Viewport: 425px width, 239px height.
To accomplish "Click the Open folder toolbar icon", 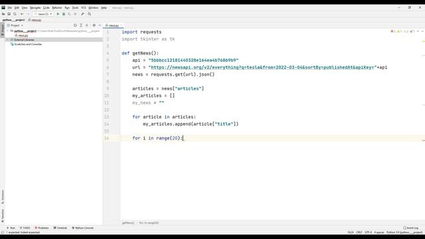I will pos(3,14).
